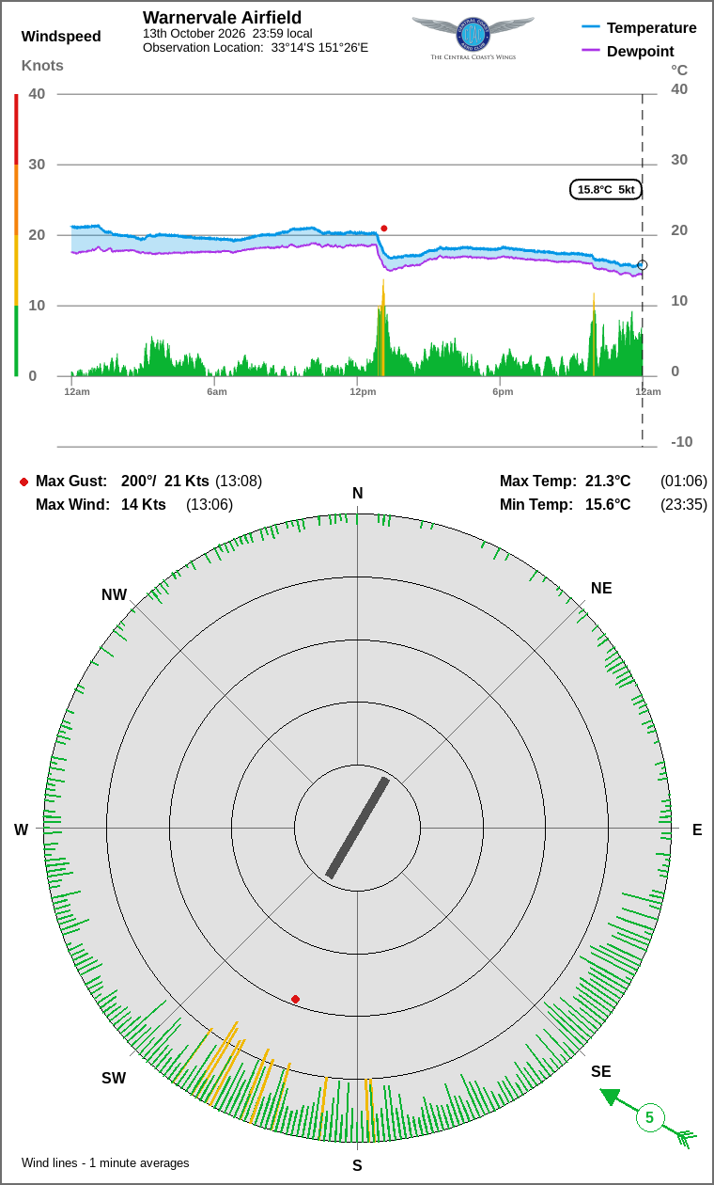Click the 6pm time axis label
Screen dimensions: 714x1185
(x=503, y=391)
